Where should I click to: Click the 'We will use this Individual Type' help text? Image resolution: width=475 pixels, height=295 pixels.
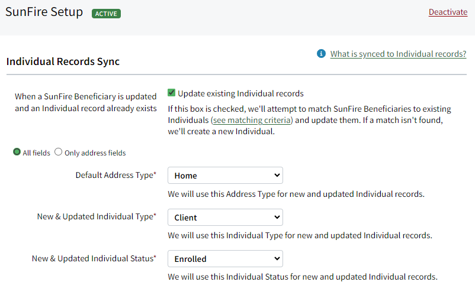[x=300, y=235]
